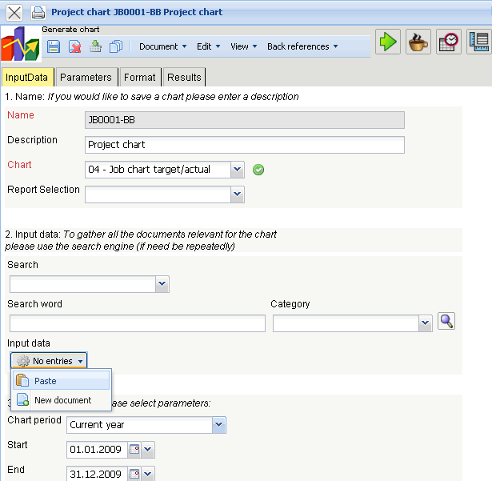492x481 pixels.
Task: Open the Document menu
Action: [x=162, y=46]
